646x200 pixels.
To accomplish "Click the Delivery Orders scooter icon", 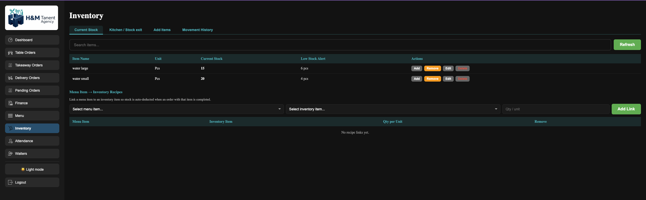I will pyautogui.click(x=10, y=78).
